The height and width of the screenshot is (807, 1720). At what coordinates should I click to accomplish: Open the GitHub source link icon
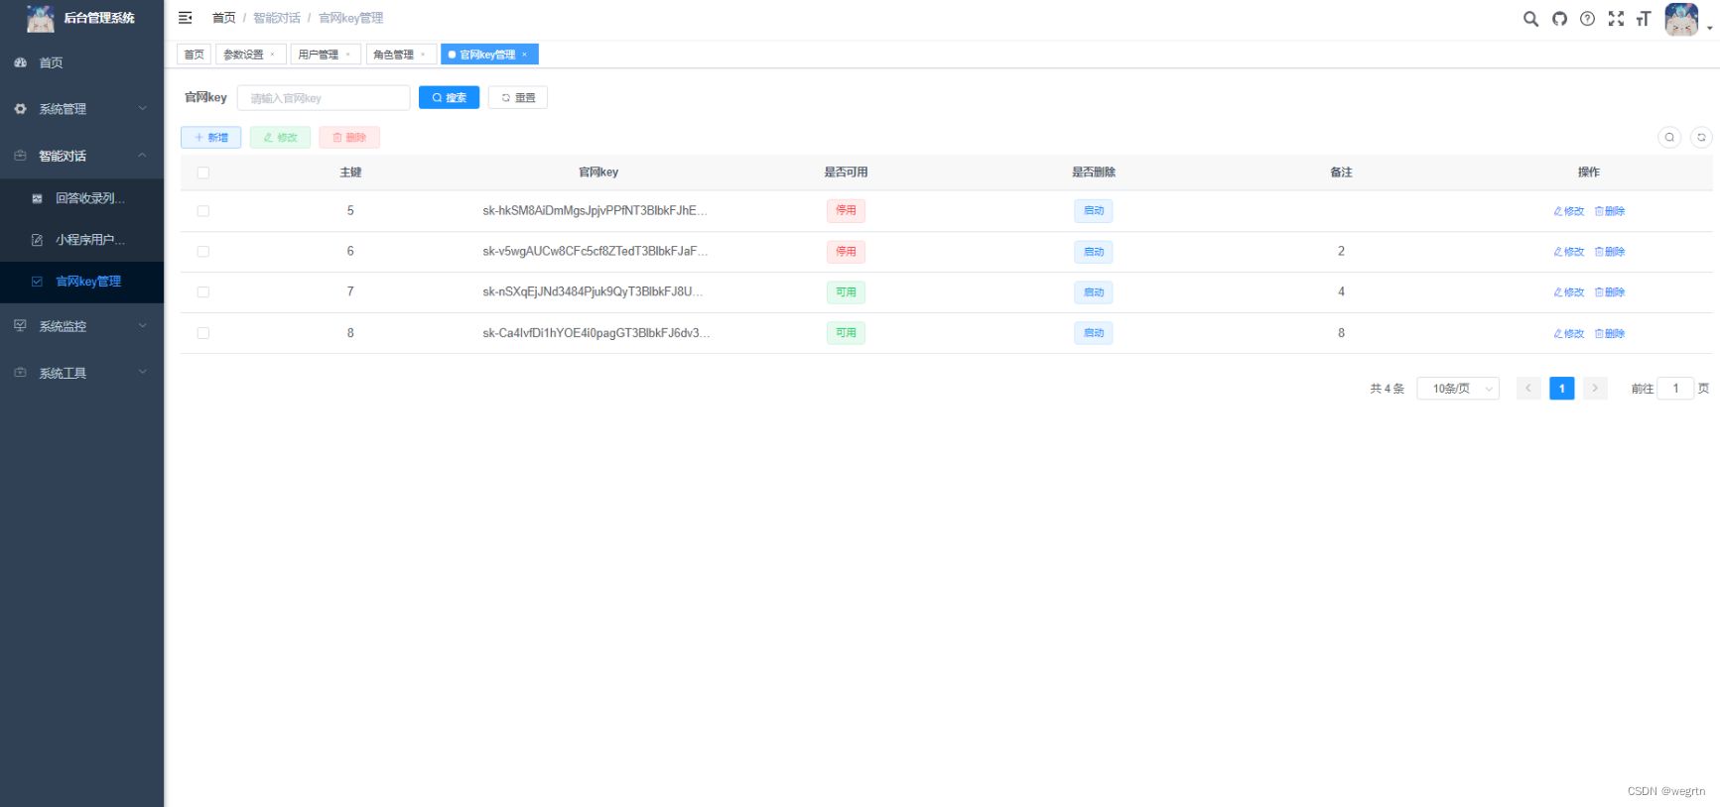click(1559, 19)
